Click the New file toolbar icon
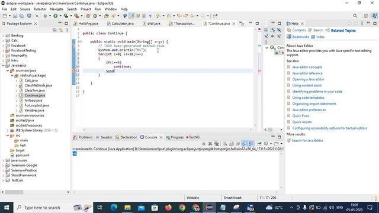Screen dimensions: 379x213 click(5, 16)
